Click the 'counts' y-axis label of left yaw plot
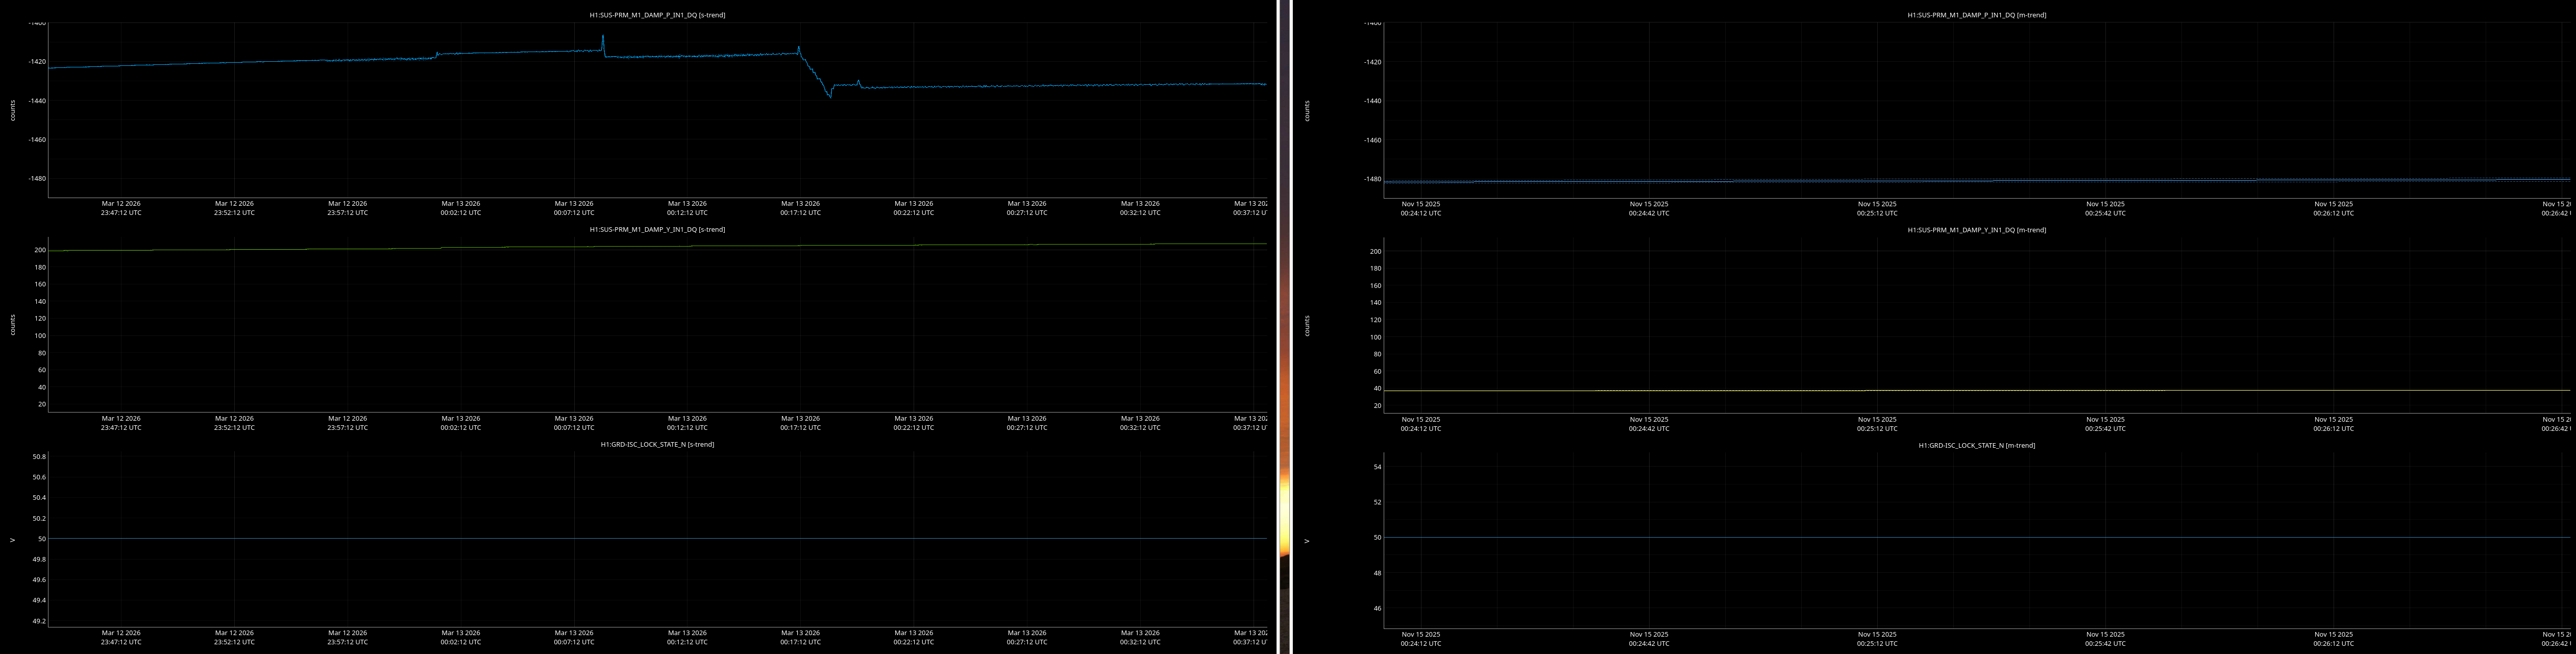2576x654 pixels. click(13, 324)
